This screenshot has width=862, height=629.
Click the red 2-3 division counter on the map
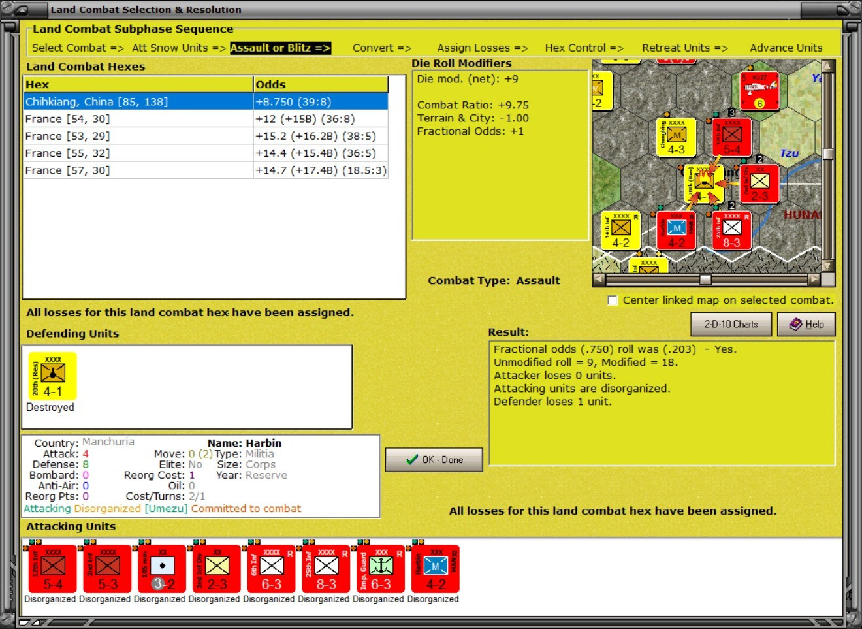759,184
